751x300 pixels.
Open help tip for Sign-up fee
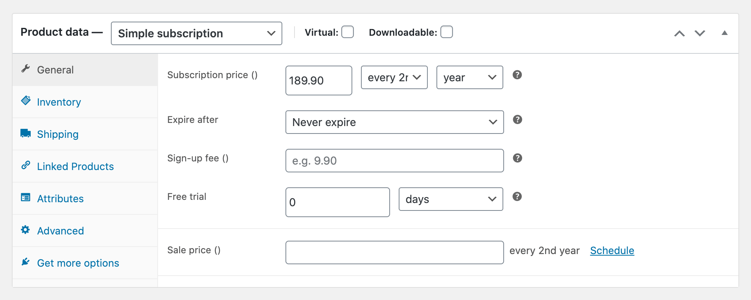518,158
